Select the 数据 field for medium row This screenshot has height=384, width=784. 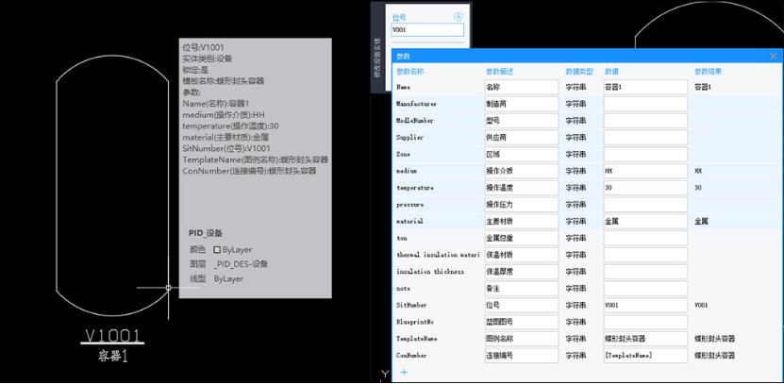(644, 171)
